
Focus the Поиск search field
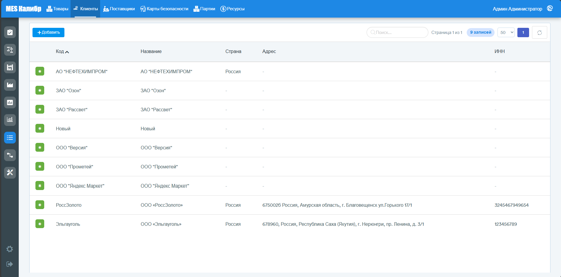[x=397, y=33]
